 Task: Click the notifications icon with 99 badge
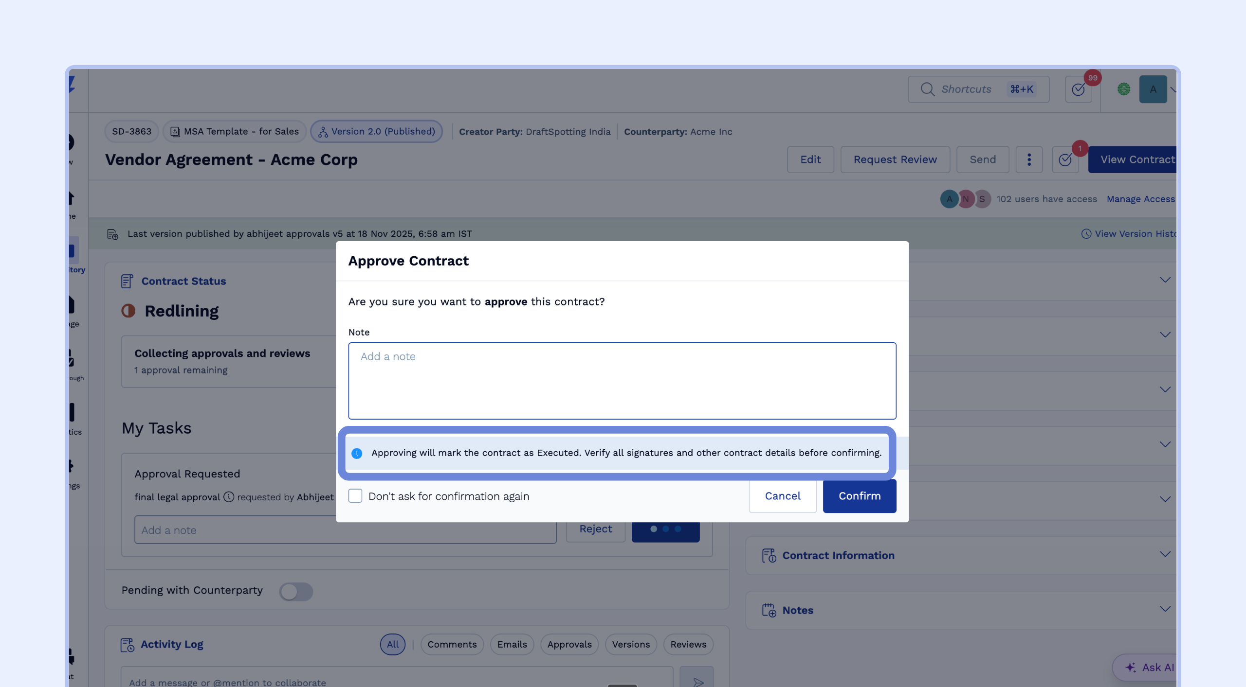(1078, 89)
